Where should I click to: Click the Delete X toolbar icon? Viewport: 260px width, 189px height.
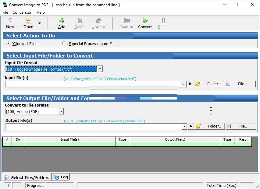(x=80, y=21)
